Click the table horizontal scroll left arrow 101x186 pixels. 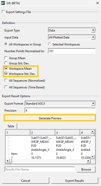(7, 161)
